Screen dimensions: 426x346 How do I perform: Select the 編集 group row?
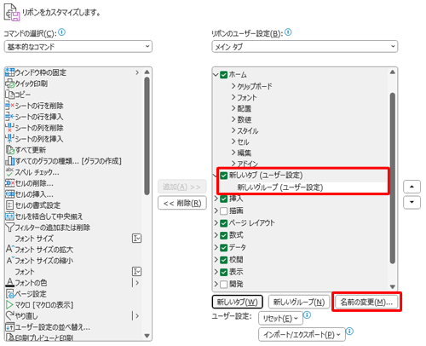coord(244,153)
